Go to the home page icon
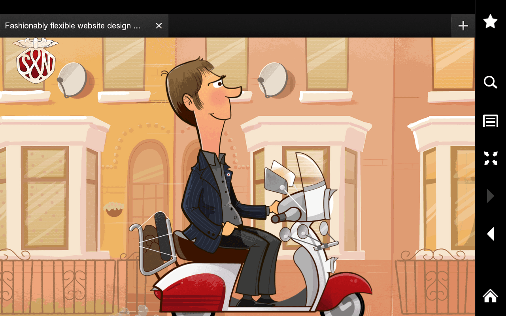Screen dimensions: 506x316 [490, 295]
